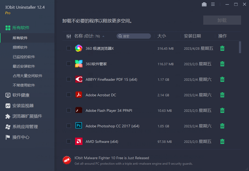Click the 卸载 button
Screen dimensions: 249x171
point(222,20)
